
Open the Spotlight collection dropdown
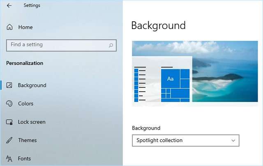coord(185,141)
